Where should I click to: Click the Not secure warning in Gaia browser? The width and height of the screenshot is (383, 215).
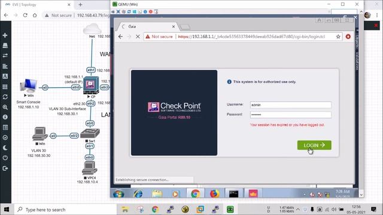tap(159, 36)
